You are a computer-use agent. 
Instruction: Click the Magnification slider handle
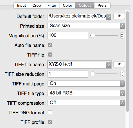[93, 36]
